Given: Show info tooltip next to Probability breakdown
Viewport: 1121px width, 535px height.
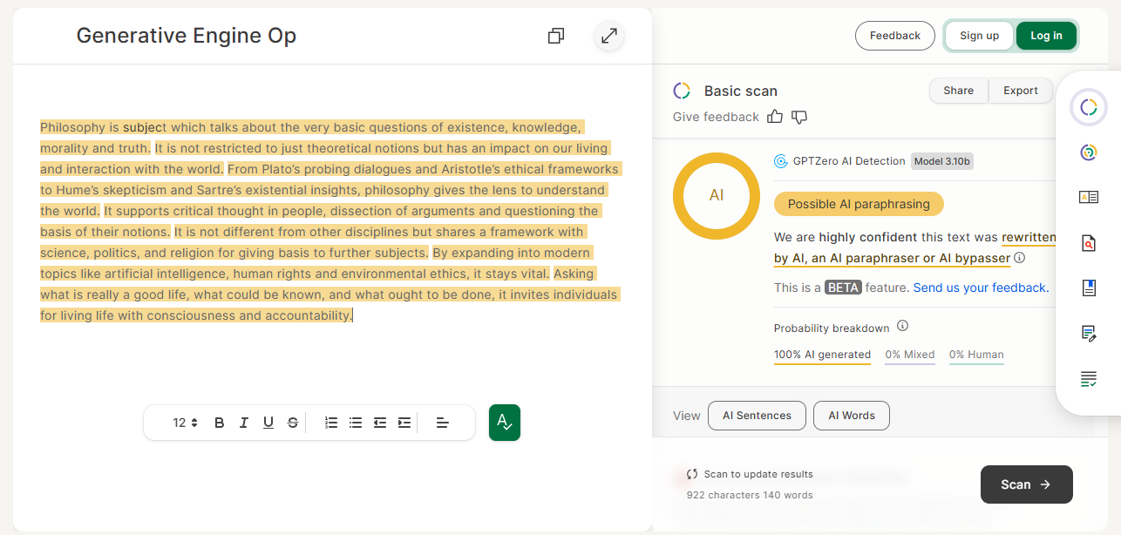Looking at the screenshot, I should pos(902,327).
